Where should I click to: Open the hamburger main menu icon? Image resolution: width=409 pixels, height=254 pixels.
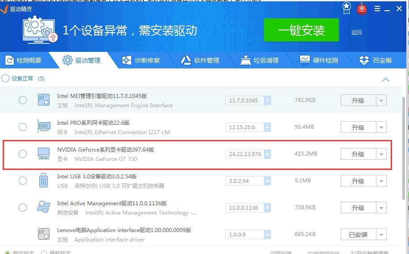377,8
